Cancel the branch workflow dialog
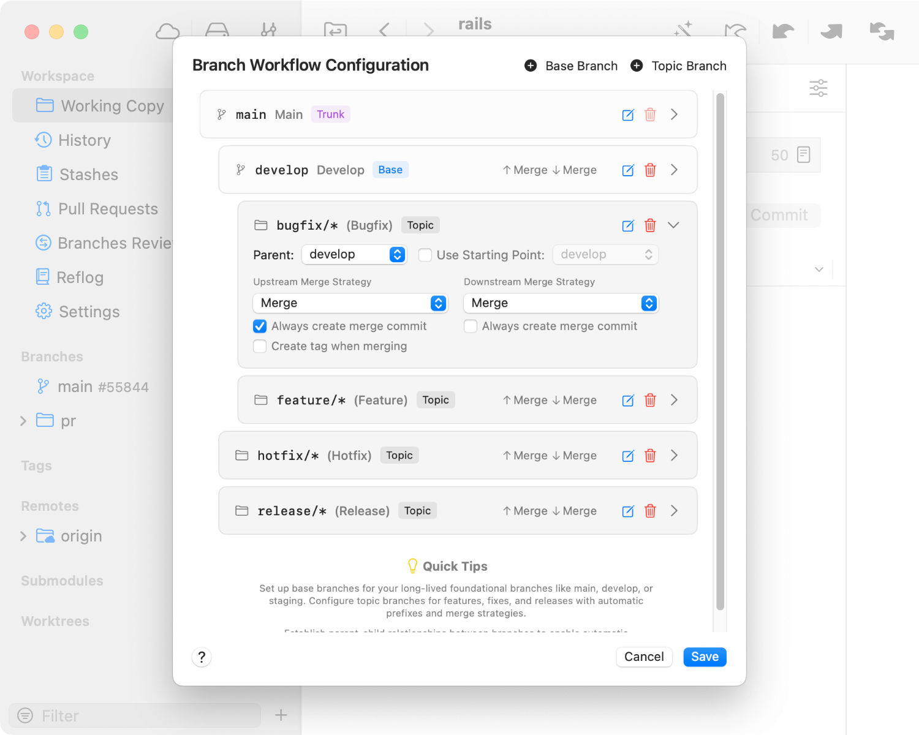 [644, 657]
